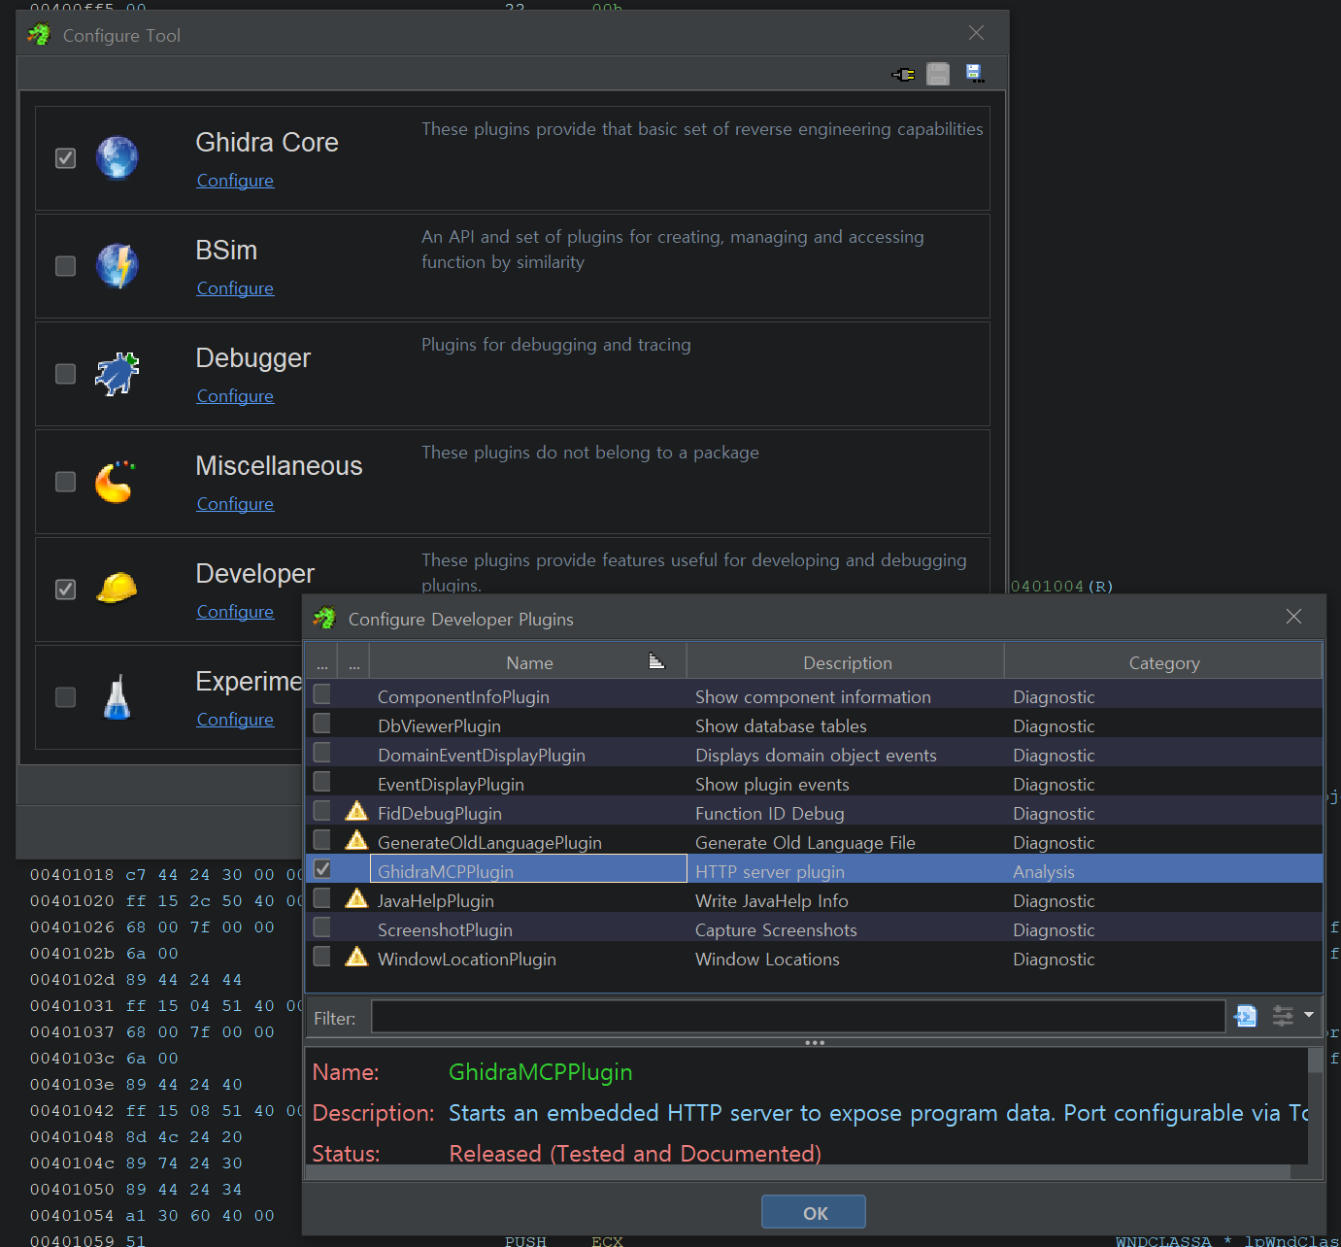Click address 00401018 in the background listing
This screenshot has width=1341, height=1247.
pos(72,874)
